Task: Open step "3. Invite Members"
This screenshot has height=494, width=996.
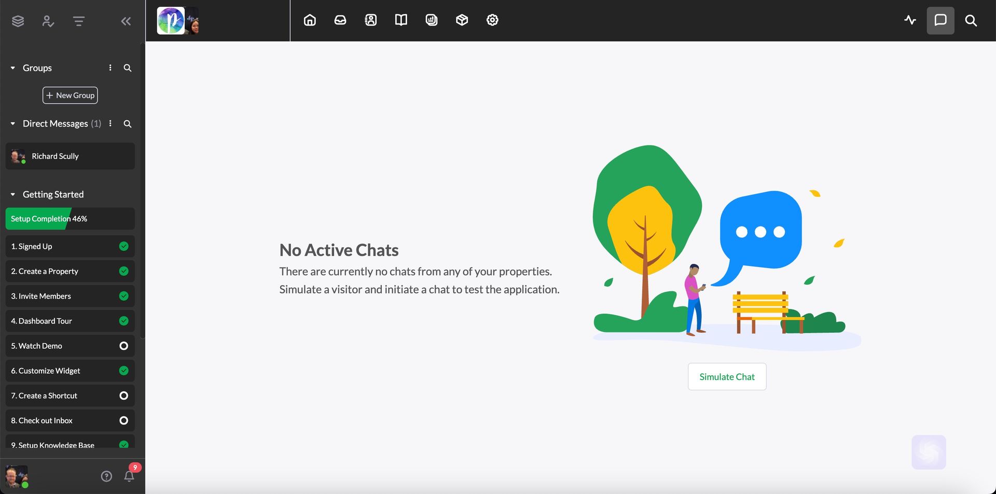Action: [70, 296]
